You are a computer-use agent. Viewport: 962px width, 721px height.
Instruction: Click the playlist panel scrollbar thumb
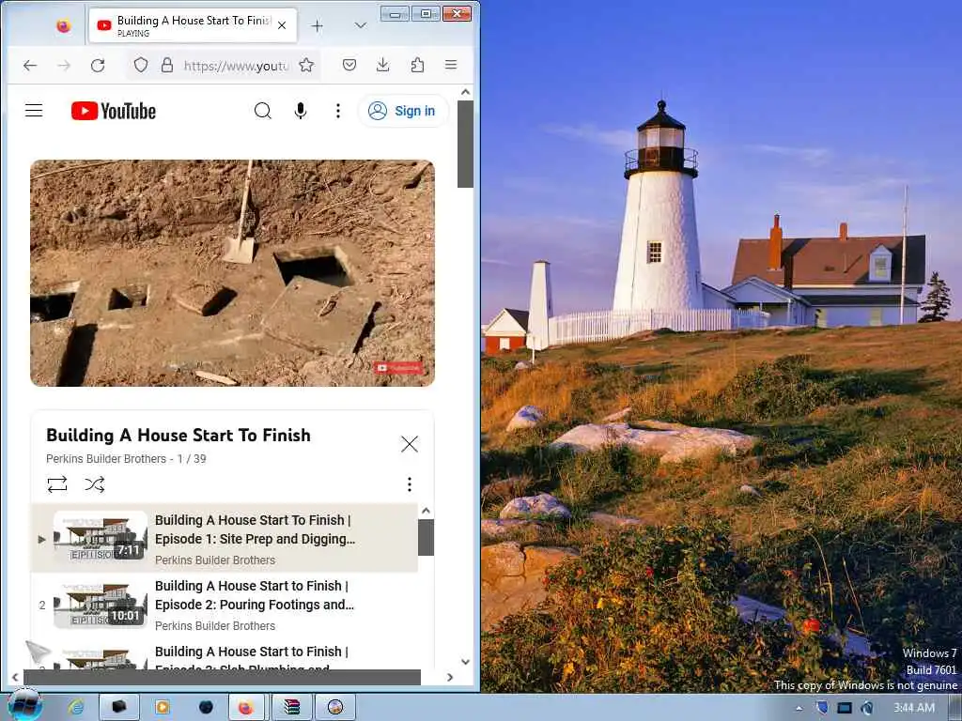[x=426, y=537]
